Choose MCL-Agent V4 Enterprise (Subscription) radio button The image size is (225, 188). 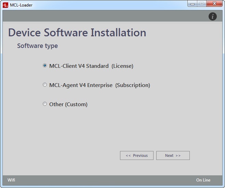click(x=45, y=85)
